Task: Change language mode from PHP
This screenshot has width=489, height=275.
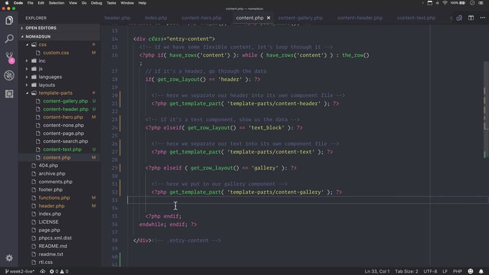Action: tap(457, 271)
